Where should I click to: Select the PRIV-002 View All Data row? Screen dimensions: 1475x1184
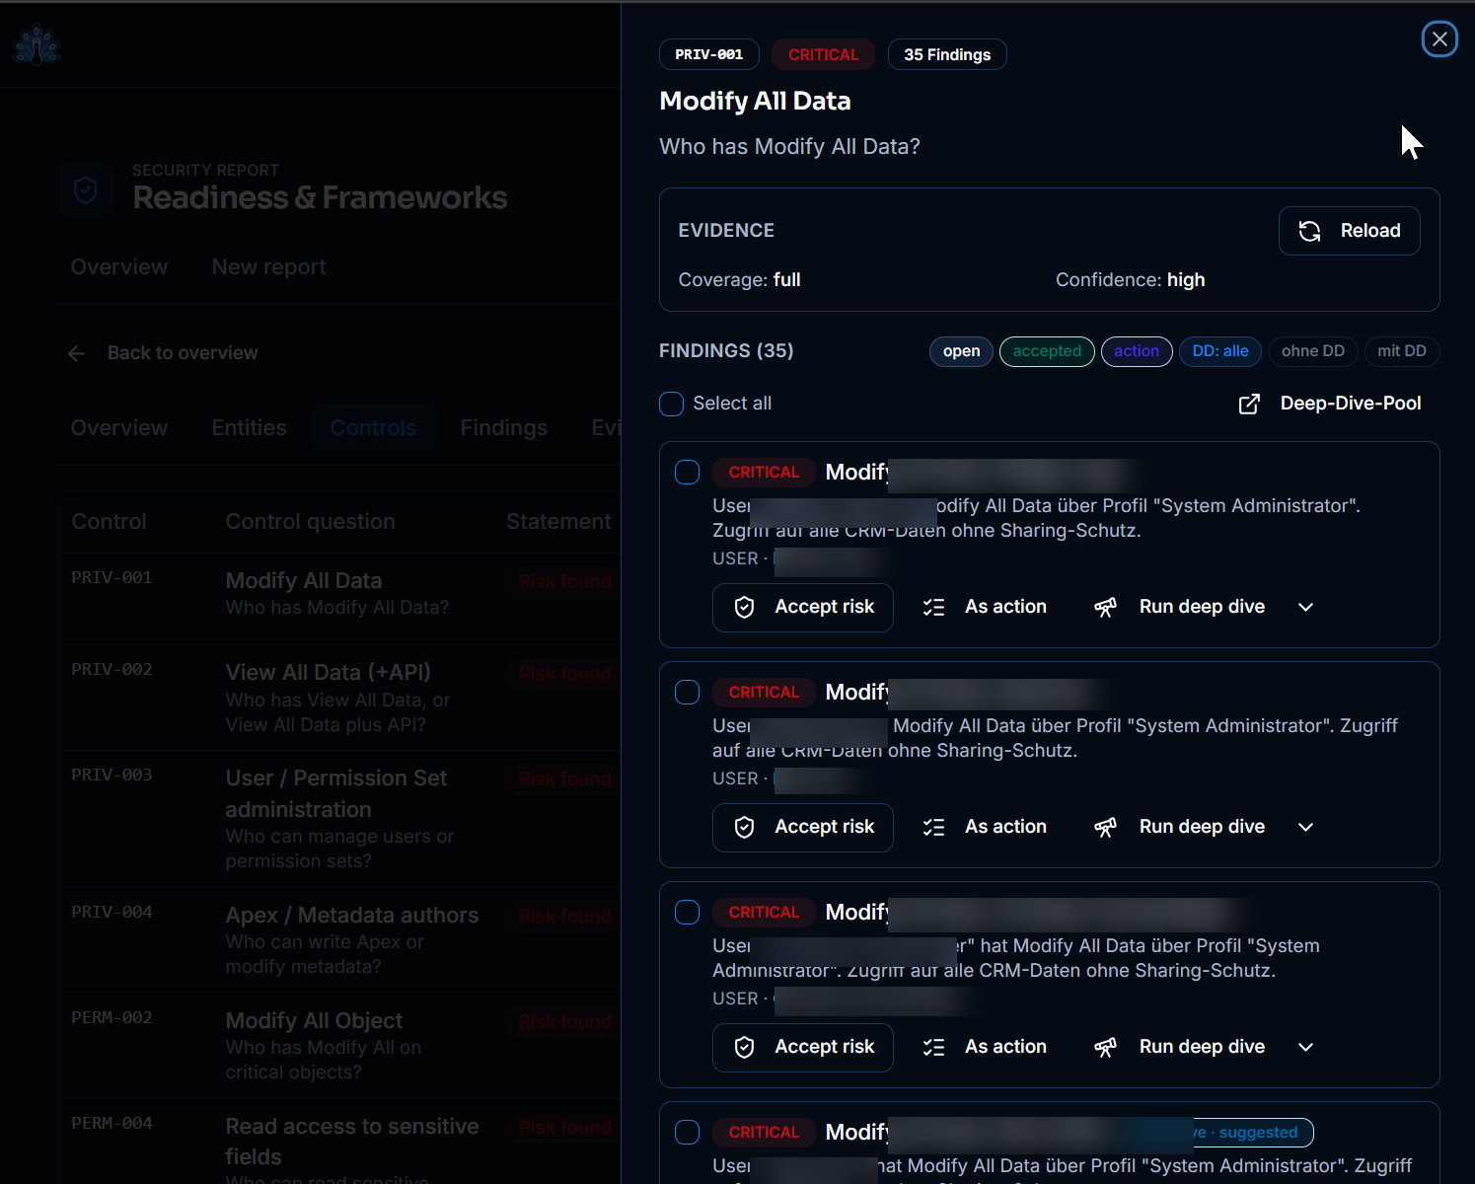coord(340,698)
